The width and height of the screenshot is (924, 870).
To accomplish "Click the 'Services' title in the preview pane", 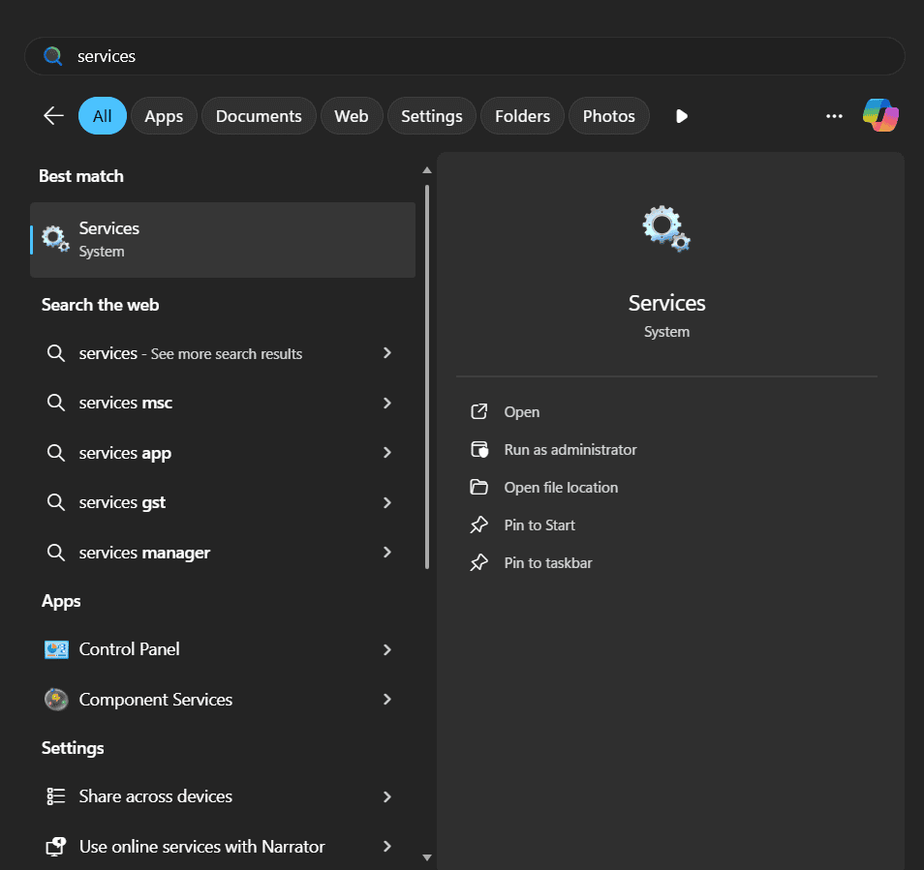I will pyautogui.click(x=666, y=303).
